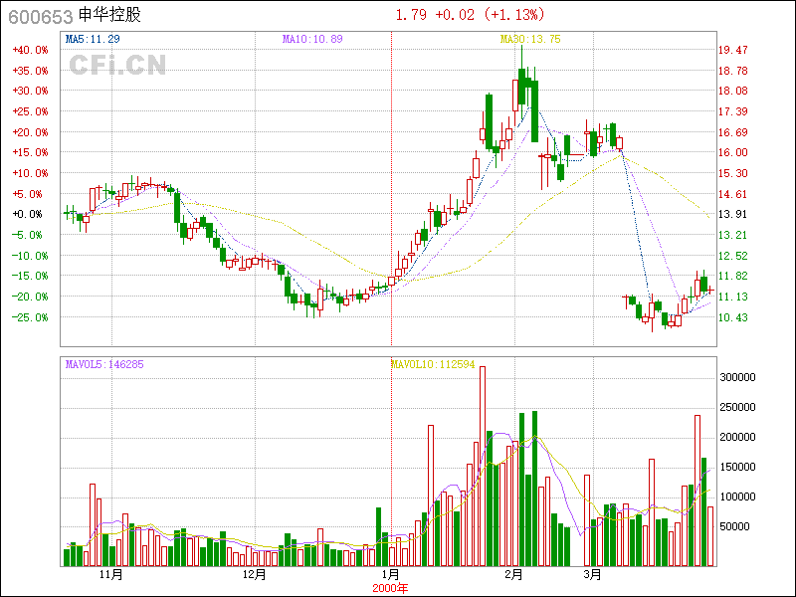
Task: Click the 14.61 price label
Action: (x=733, y=194)
